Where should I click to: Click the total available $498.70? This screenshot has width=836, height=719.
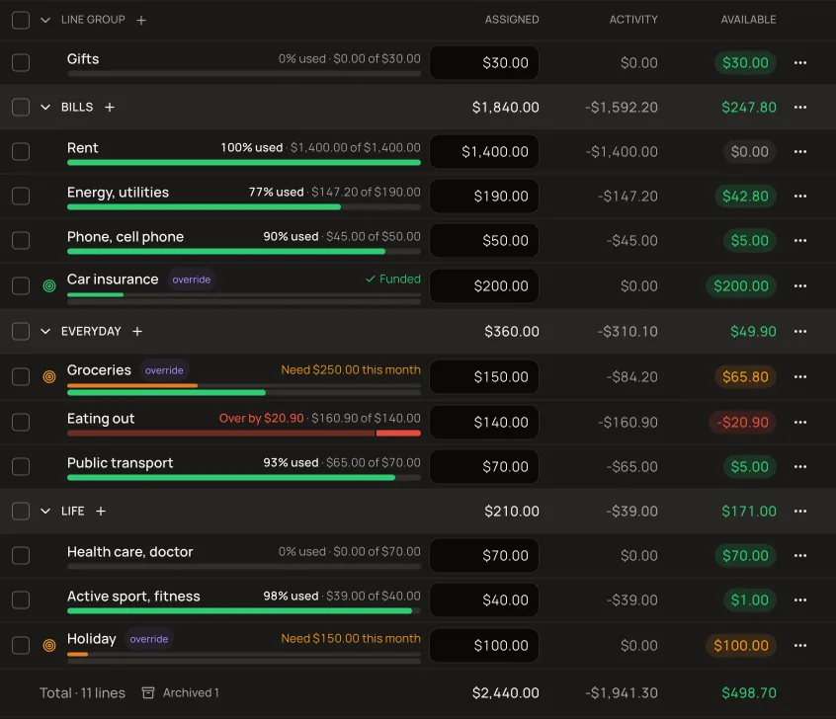[749, 693]
